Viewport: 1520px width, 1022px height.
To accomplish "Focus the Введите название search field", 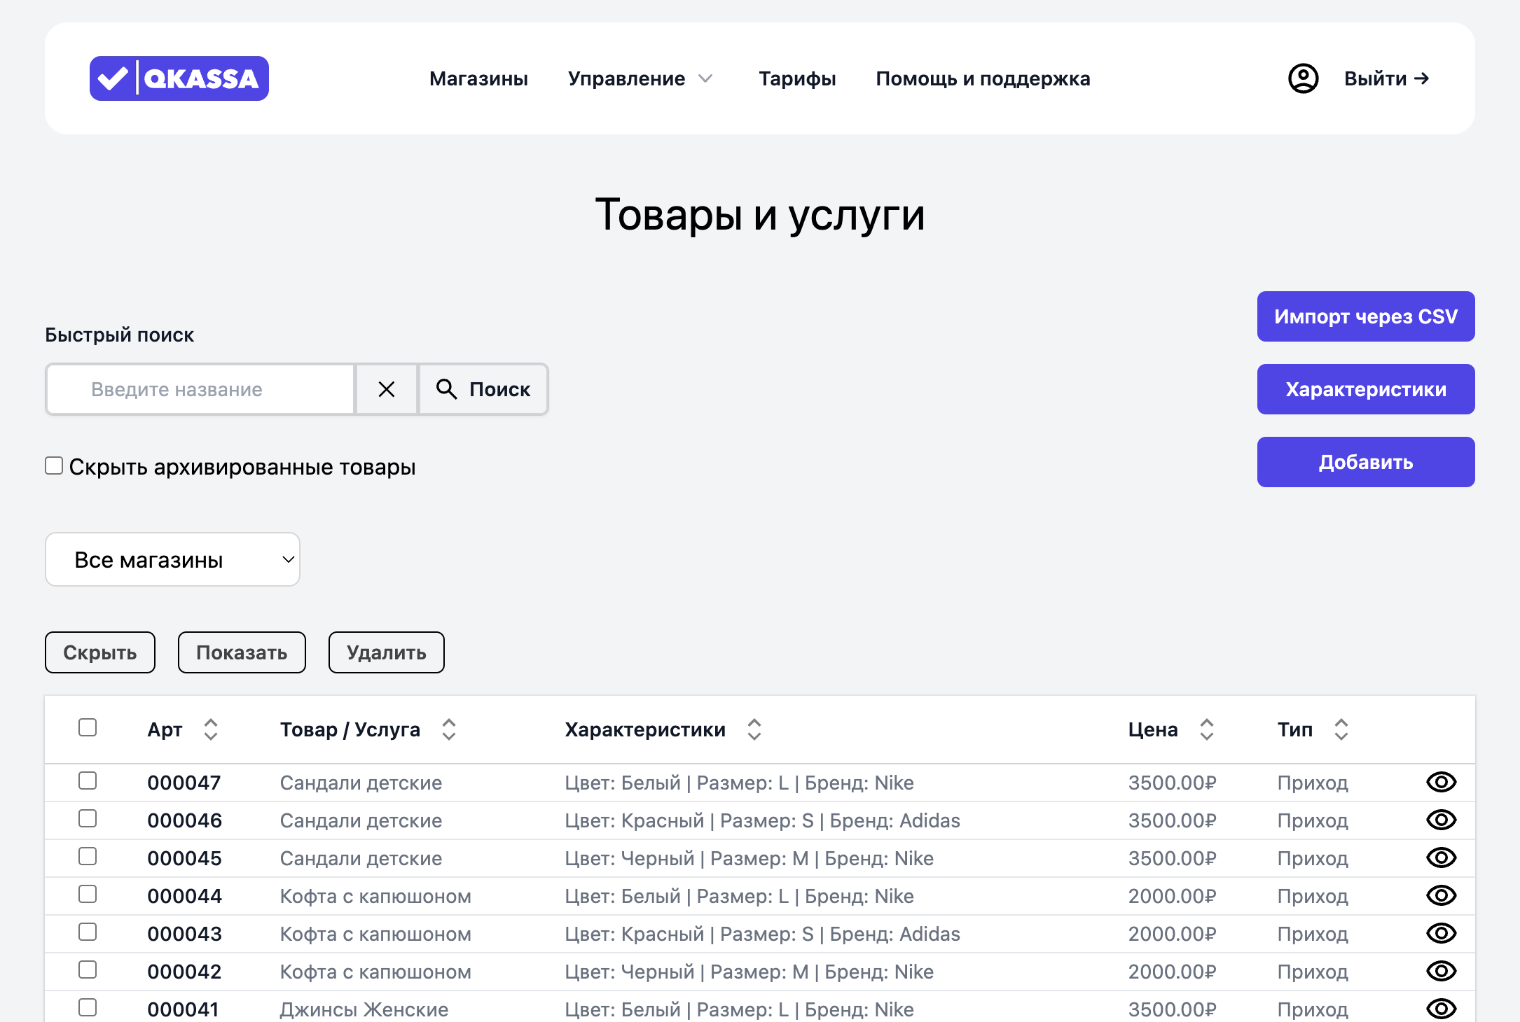I will pyautogui.click(x=200, y=389).
